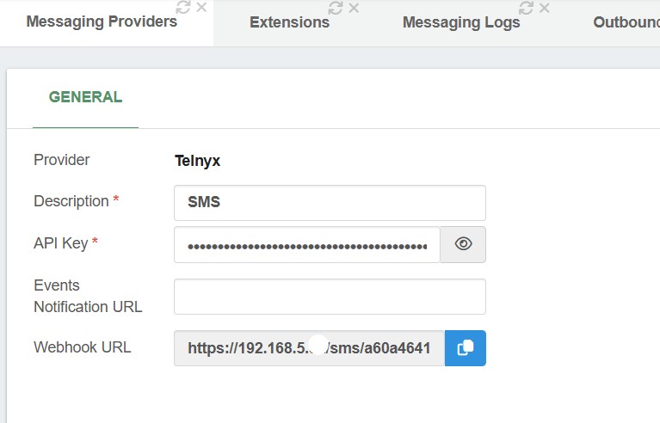Click refresh icon on Extensions tab
Viewport: 660px width, 423px height.
(x=335, y=7)
